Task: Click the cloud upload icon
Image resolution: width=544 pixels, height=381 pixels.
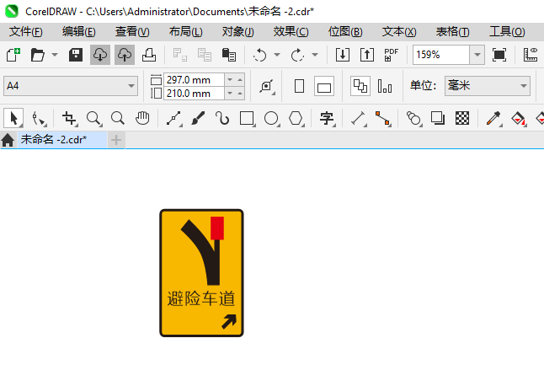Action: 125,55
